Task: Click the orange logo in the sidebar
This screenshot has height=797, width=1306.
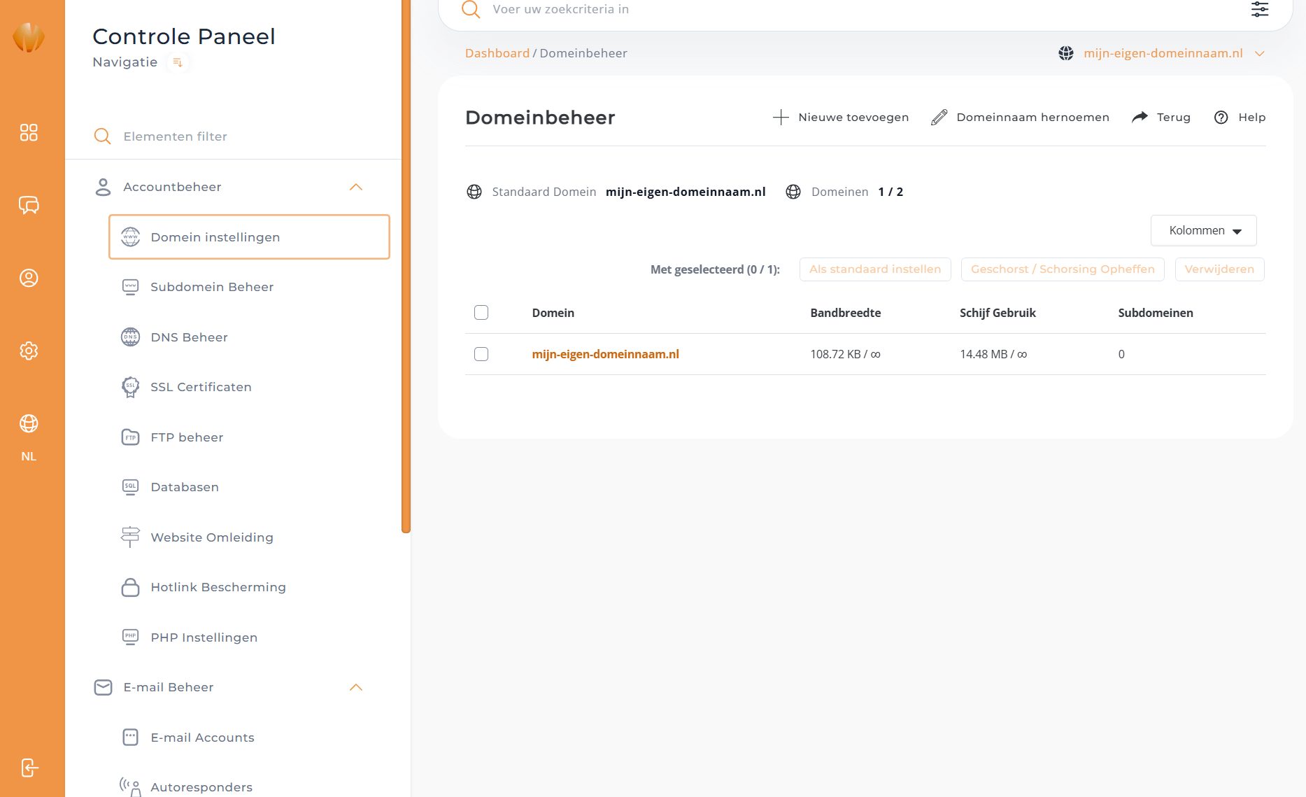Action: coord(29,37)
